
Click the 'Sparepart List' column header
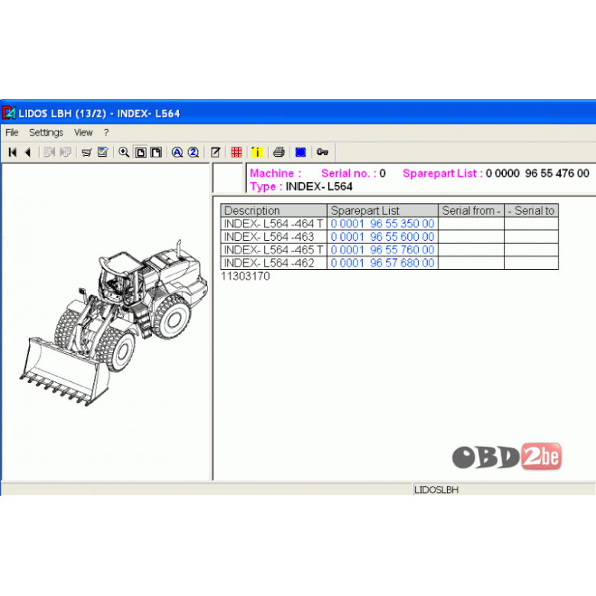[382, 210]
